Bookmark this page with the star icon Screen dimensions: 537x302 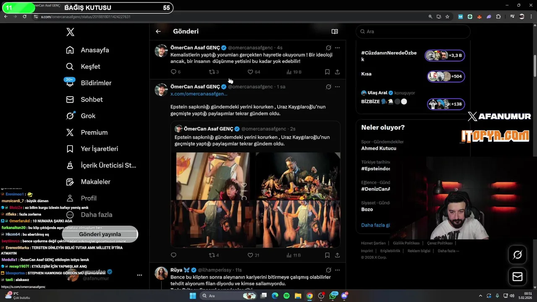pos(447,17)
